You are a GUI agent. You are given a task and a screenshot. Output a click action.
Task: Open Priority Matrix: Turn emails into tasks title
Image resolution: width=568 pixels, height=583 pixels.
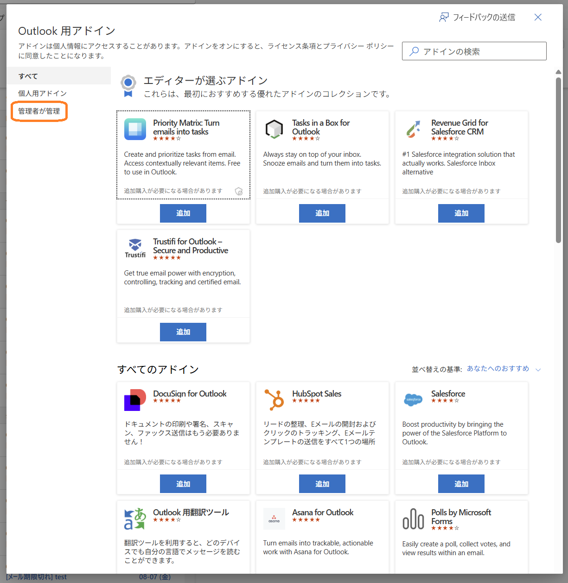click(186, 127)
